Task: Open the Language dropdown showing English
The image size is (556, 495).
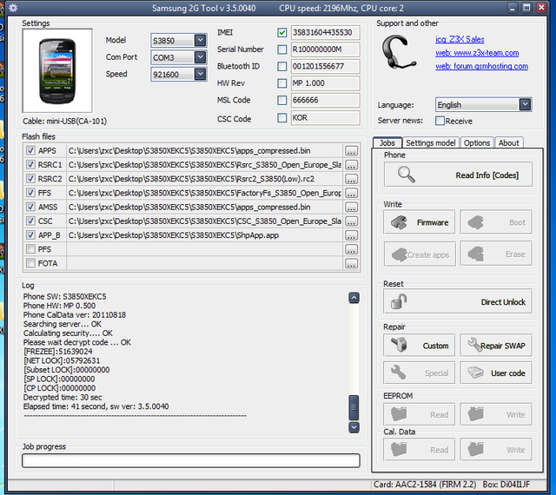Action: [x=483, y=105]
